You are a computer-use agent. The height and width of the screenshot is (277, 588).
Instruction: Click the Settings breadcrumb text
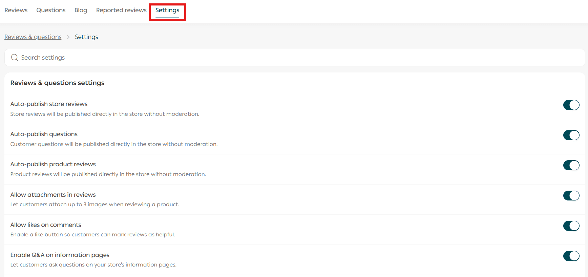(x=86, y=37)
